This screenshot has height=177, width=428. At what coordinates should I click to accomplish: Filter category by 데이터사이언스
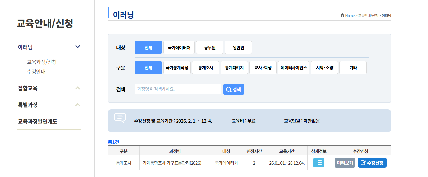point(293,68)
